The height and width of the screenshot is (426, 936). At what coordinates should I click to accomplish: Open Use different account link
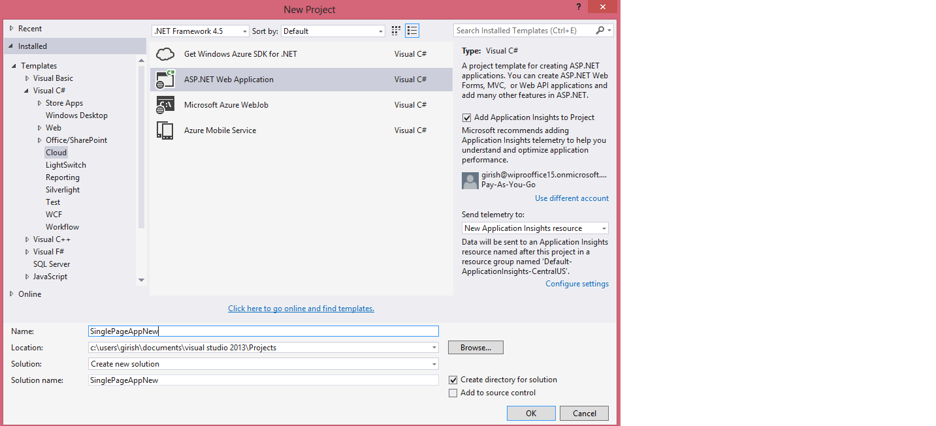[x=572, y=198]
